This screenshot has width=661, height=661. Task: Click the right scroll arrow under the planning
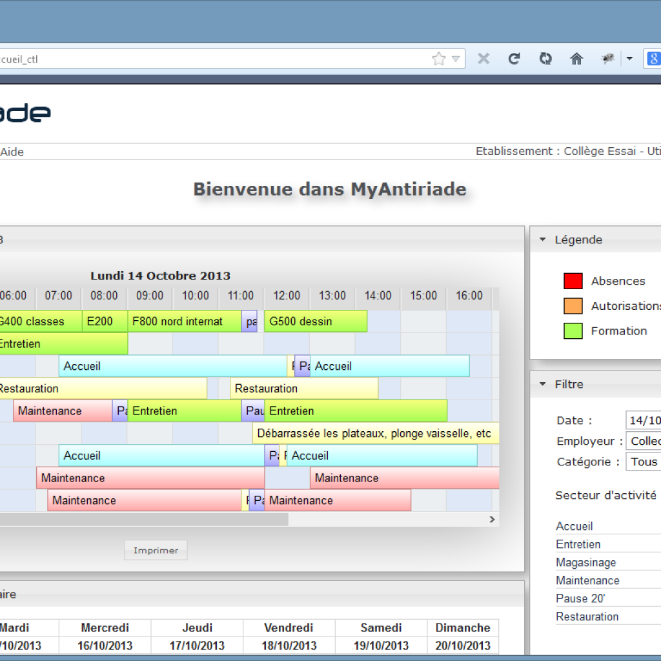point(491,519)
